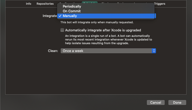This screenshot has width=192, height=110.
Task: Click the 'This bot will integrate only' description
Action: pyautogui.click(x=97, y=22)
